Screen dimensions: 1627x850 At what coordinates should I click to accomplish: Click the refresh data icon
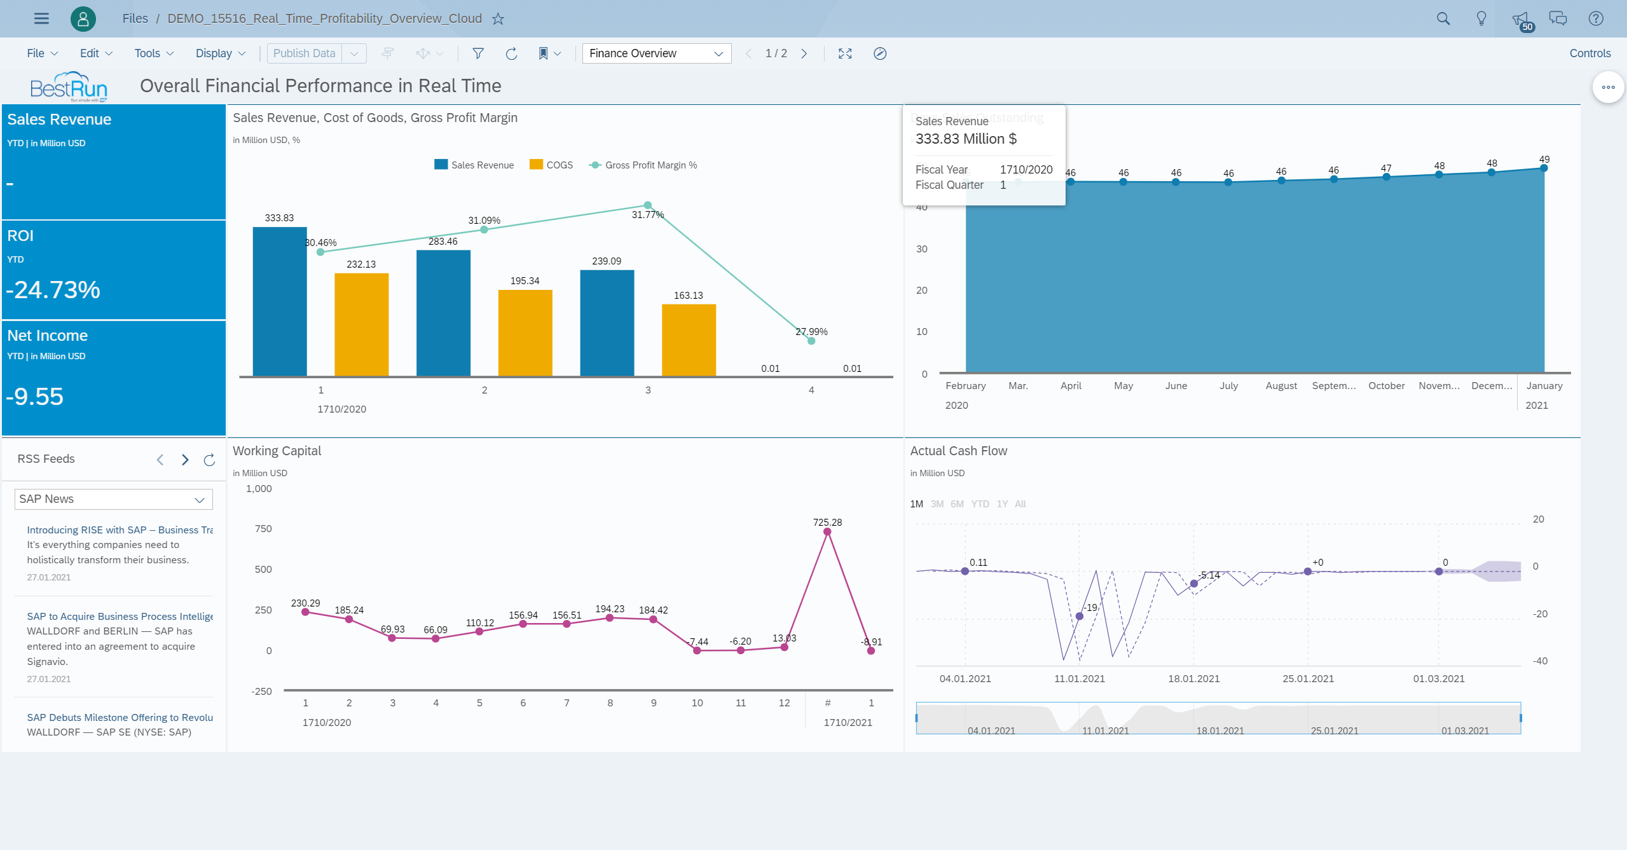coord(511,53)
